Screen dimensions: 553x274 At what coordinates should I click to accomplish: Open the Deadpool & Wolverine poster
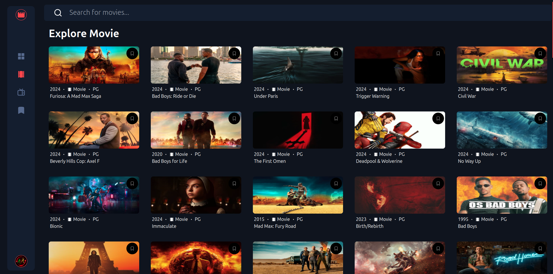point(400,130)
